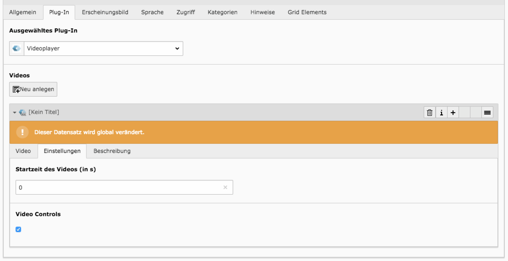Click the Videos section heading

coord(19,75)
